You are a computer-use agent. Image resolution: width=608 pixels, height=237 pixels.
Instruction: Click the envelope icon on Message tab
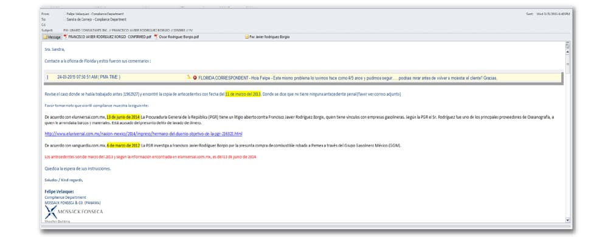tap(45, 37)
